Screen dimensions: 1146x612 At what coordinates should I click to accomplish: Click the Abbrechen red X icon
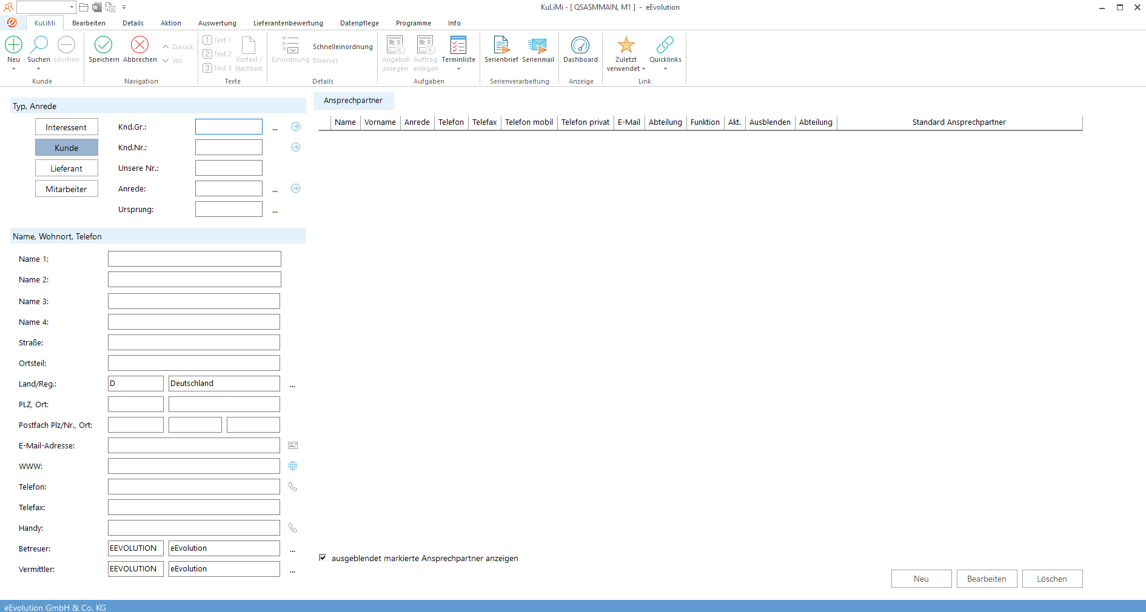point(139,45)
